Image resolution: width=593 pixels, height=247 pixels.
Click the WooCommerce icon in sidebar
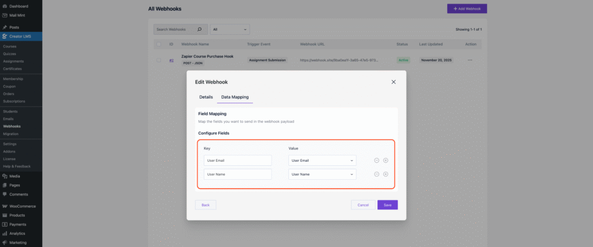pos(5,206)
